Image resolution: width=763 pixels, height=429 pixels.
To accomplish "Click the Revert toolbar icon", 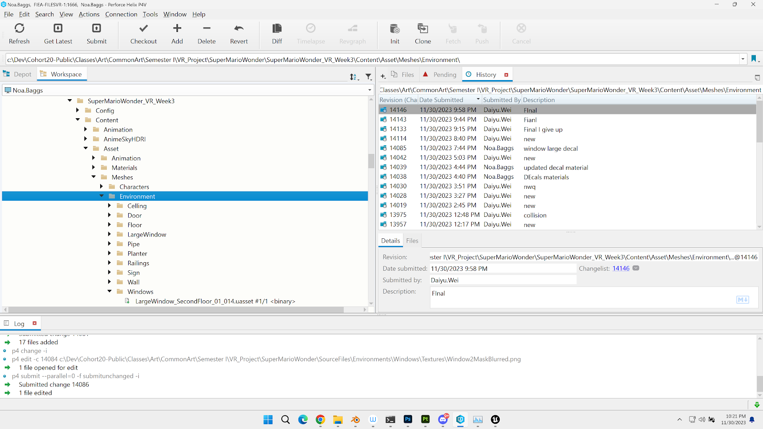I will click(x=239, y=29).
